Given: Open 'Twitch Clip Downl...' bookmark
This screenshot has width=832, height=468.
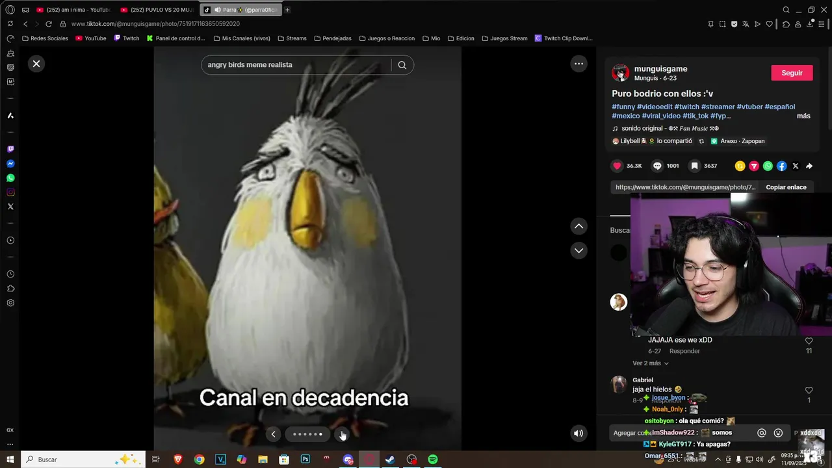Looking at the screenshot, I should (x=564, y=38).
